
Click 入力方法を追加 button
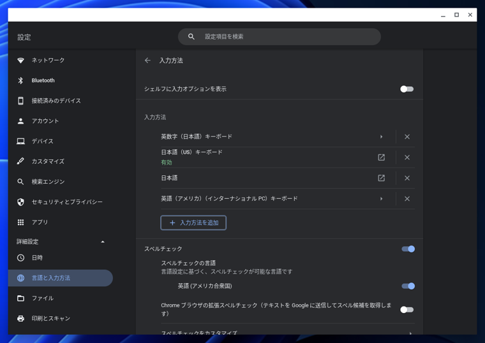193,223
